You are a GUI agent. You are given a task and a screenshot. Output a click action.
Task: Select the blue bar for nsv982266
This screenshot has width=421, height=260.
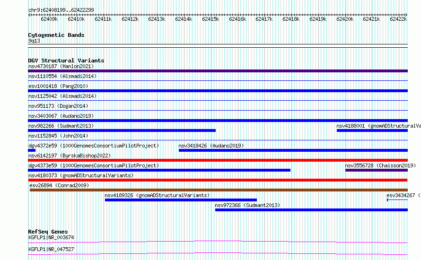[x=122, y=130]
